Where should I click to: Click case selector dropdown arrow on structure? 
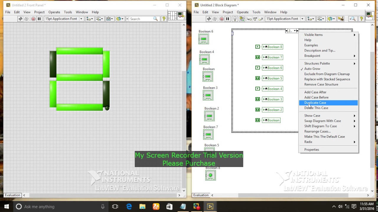pos(295,31)
